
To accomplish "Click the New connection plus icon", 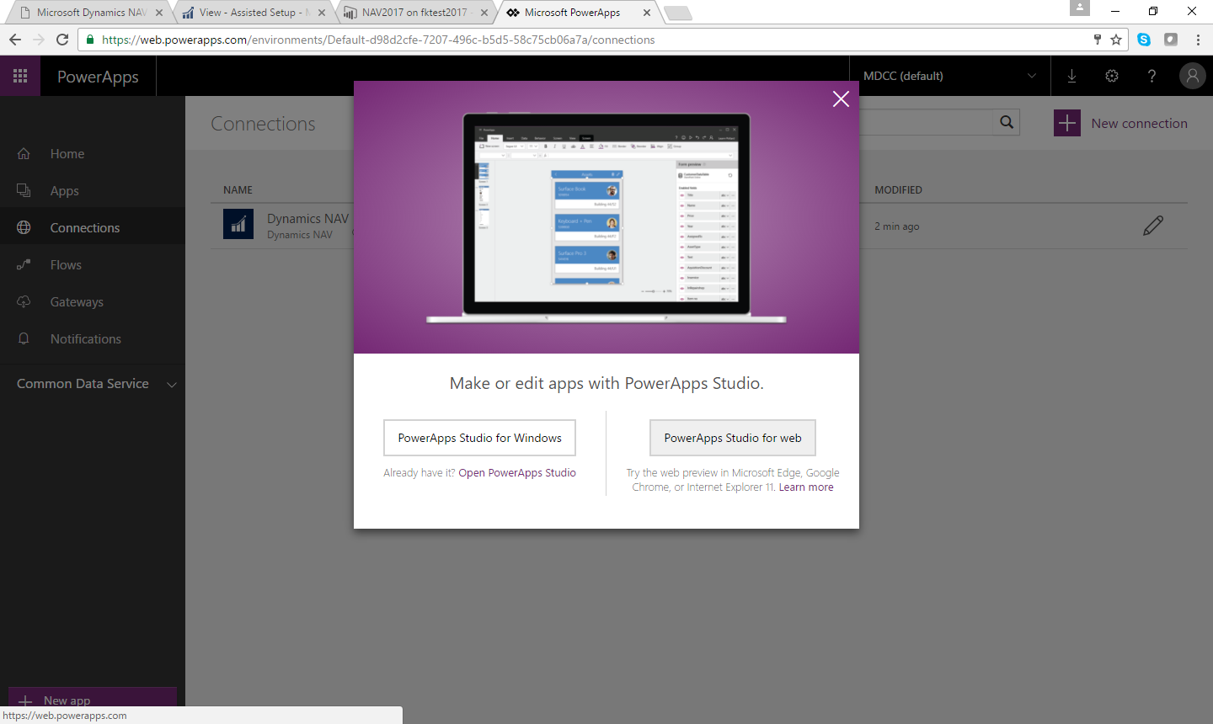I will pos(1066,123).
